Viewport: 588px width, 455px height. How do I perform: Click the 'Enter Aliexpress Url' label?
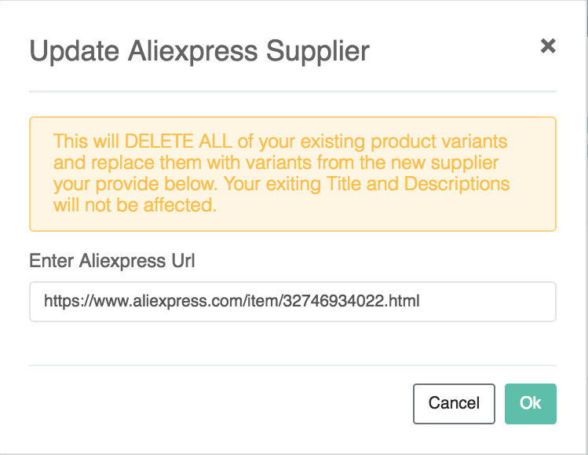[111, 261]
